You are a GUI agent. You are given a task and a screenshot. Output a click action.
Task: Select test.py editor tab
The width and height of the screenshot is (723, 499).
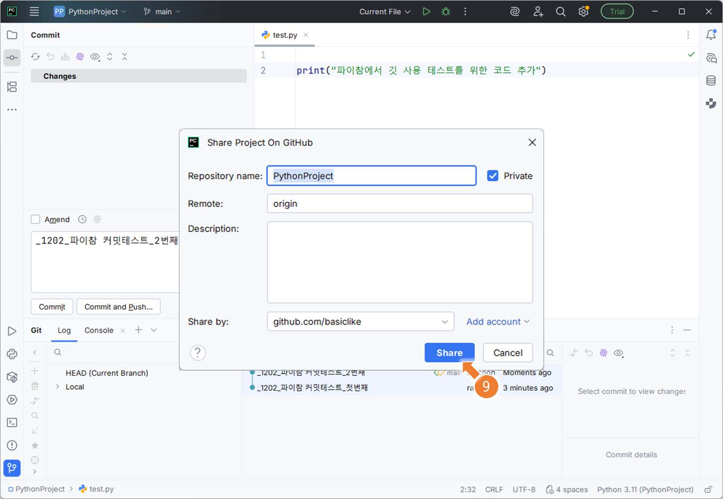285,35
